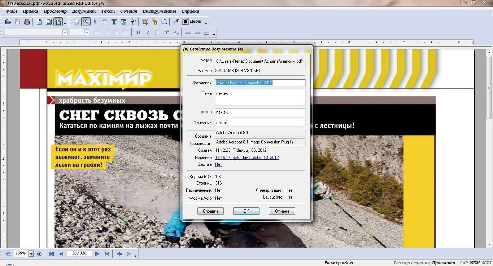Open the Справка menu
Screen dimensions: 493x266
[190, 11]
